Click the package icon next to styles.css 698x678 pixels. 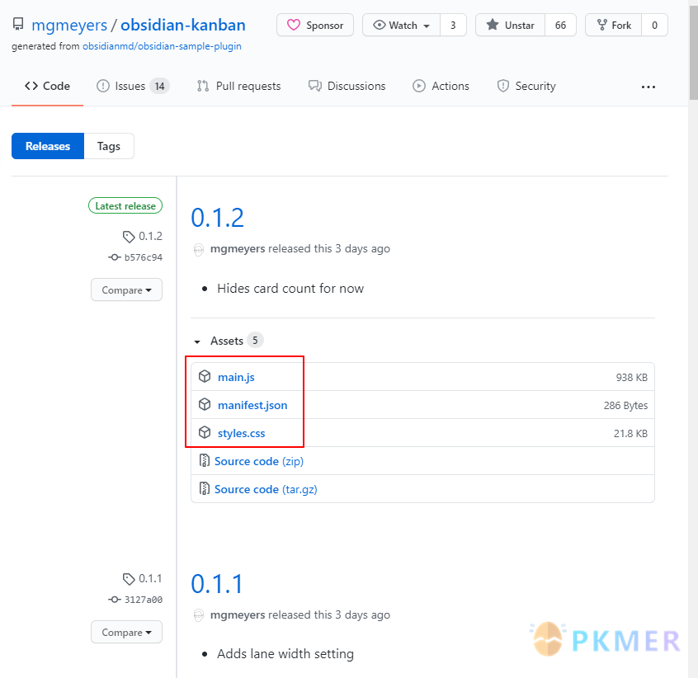click(x=205, y=432)
